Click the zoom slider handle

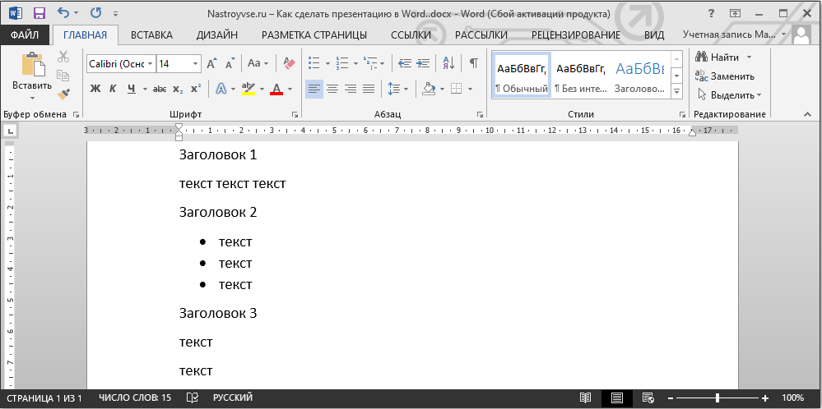point(718,398)
